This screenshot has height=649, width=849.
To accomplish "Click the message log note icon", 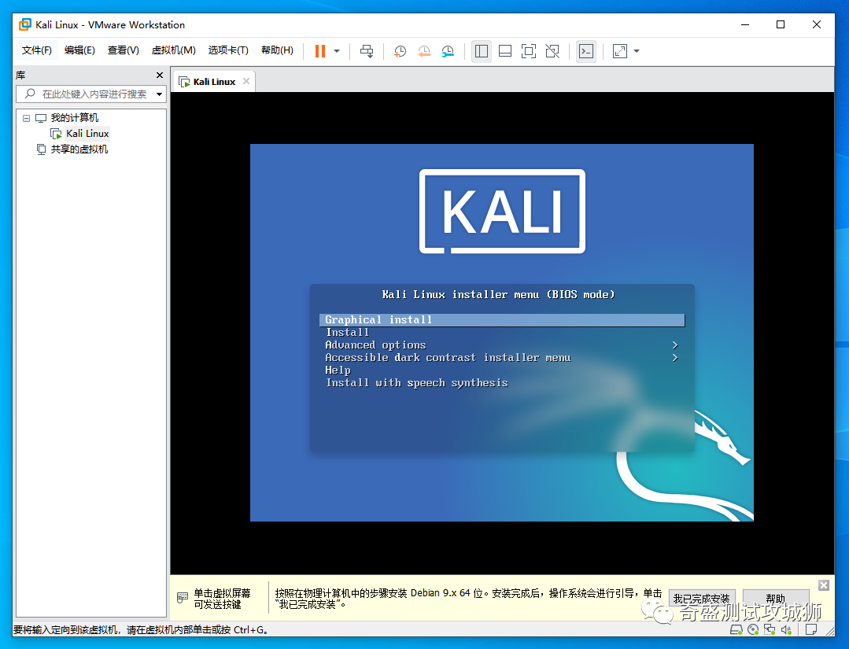I will click(x=810, y=629).
